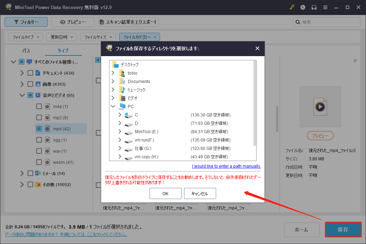Collapse the PC tree node
366x244 pixels.
point(113,106)
